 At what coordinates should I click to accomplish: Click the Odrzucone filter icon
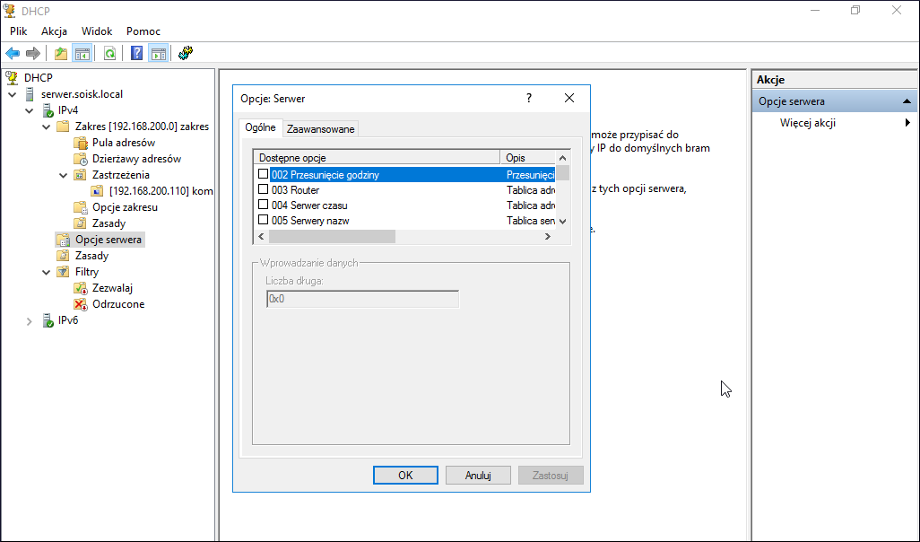click(x=81, y=304)
